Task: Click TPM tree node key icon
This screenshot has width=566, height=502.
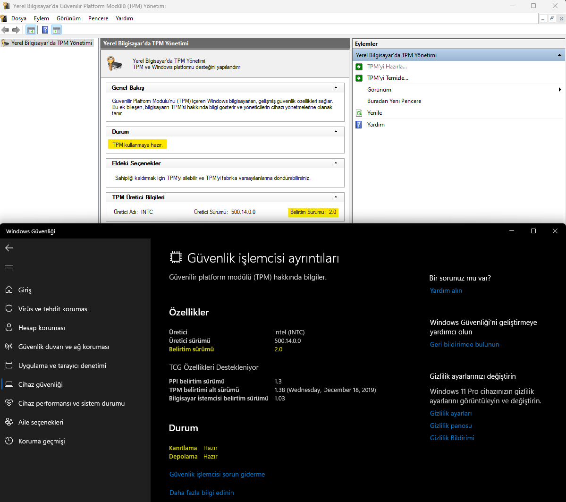Action: click(x=5, y=43)
